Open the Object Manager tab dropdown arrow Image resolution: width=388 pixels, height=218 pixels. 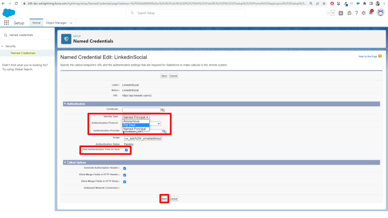pos(71,23)
